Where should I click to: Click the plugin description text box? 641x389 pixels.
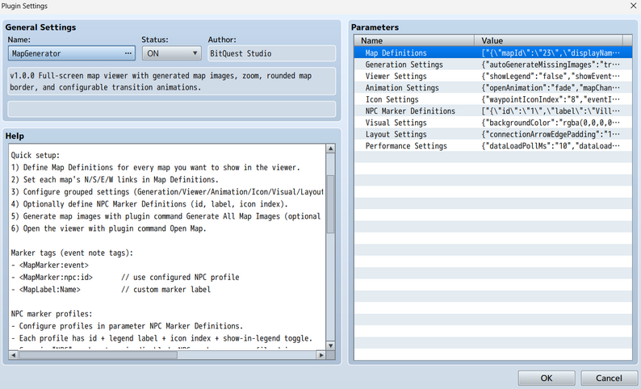coord(172,82)
